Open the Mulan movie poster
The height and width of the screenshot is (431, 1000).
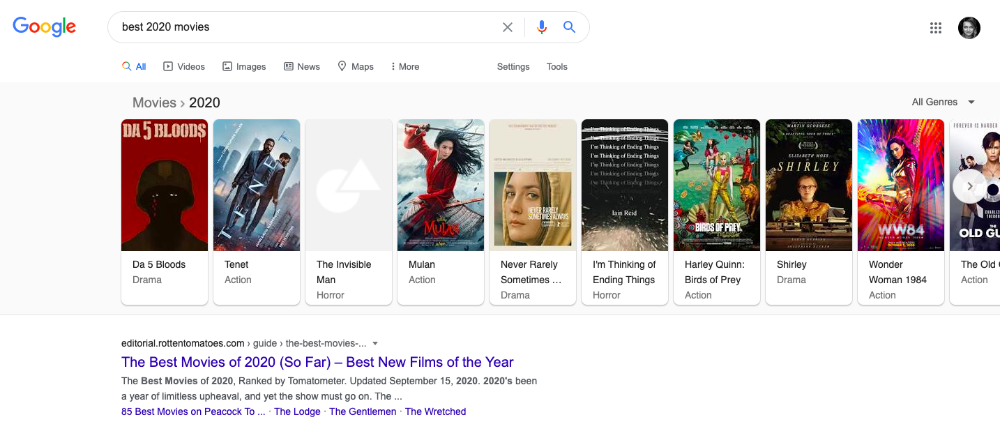click(x=441, y=185)
